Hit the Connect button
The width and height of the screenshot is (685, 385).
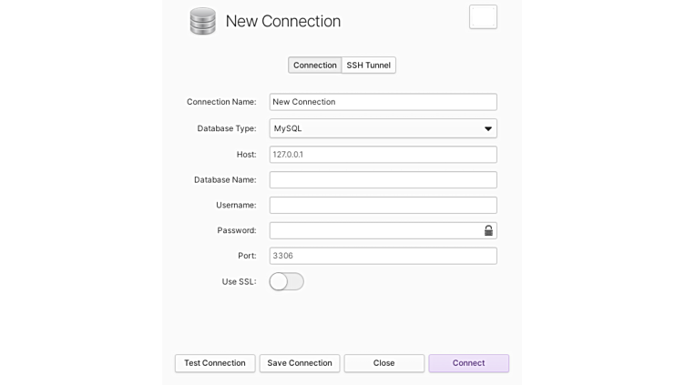(x=468, y=363)
